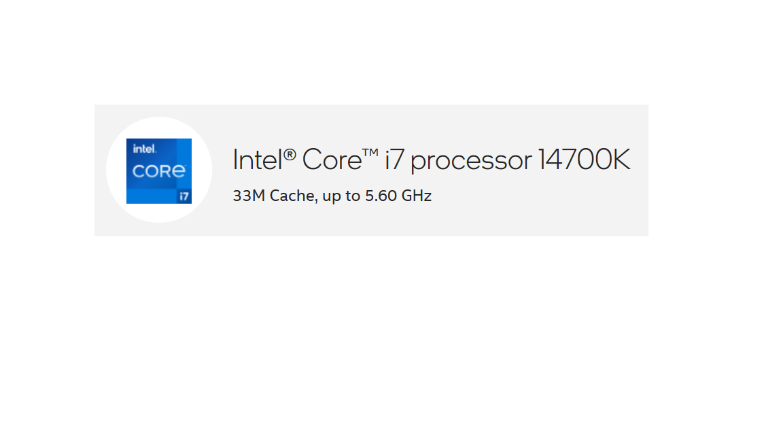Viewport: 783px width, 440px height.
Task: Click the Intel Core i7 badge logo
Action: coord(159,171)
